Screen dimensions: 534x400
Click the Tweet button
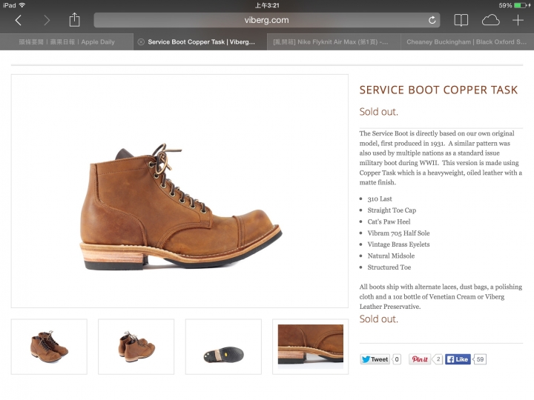(x=375, y=359)
